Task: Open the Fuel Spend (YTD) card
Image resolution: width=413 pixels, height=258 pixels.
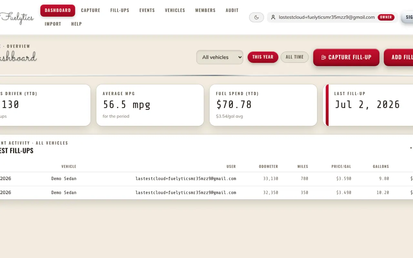Action: point(263,105)
